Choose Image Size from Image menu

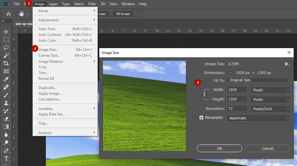point(65,50)
